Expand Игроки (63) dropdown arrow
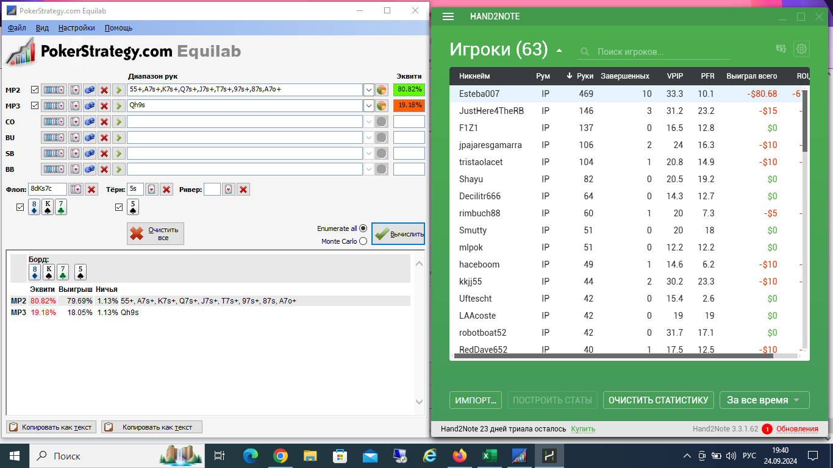The width and height of the screenshot is (833, 468). [559, 51]
